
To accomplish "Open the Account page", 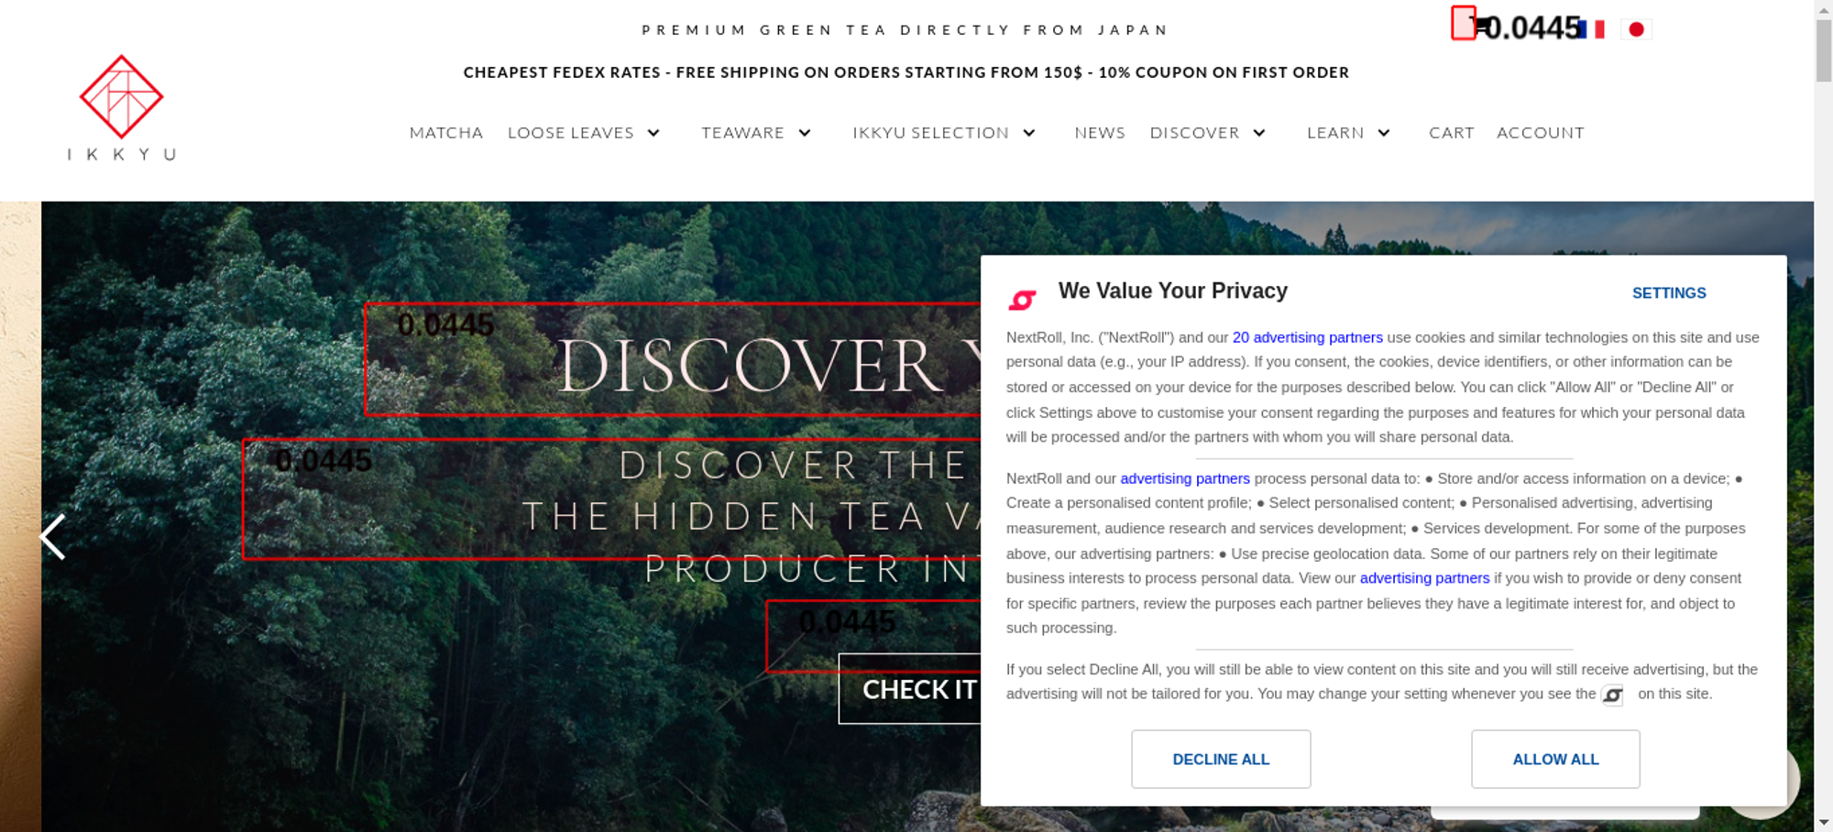I will coord(1541,133).
